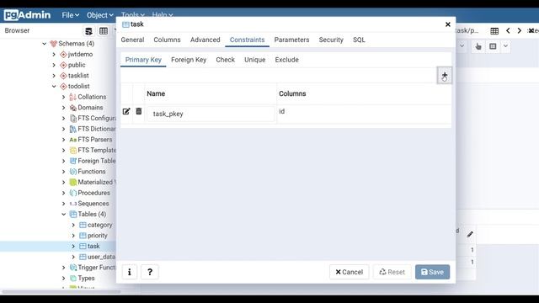Click the View Data grid icon in Browser

104,31
